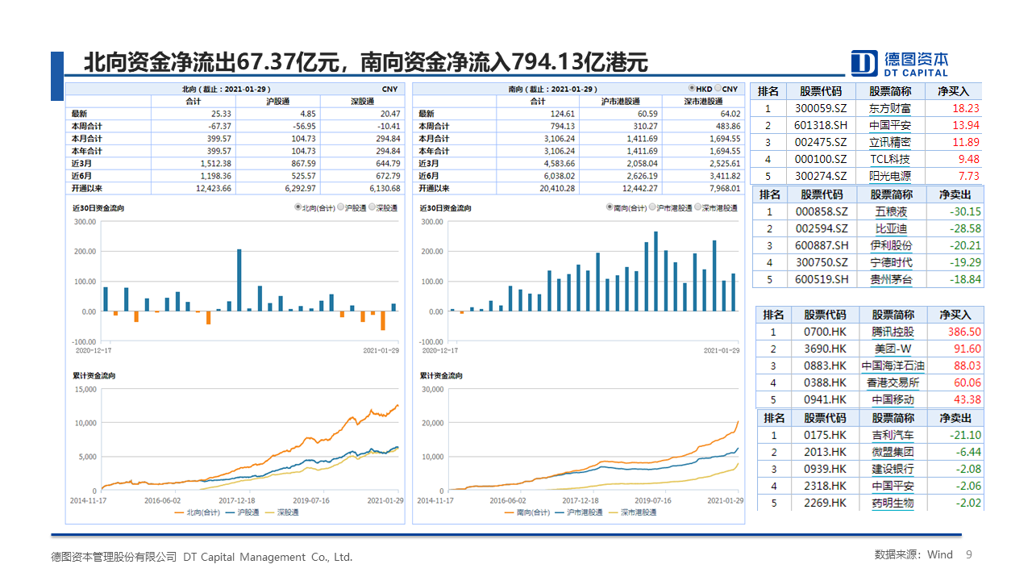The image size is (1032, 581).
Task: Click stock name 伊利股份
Action: click(891, 245)
